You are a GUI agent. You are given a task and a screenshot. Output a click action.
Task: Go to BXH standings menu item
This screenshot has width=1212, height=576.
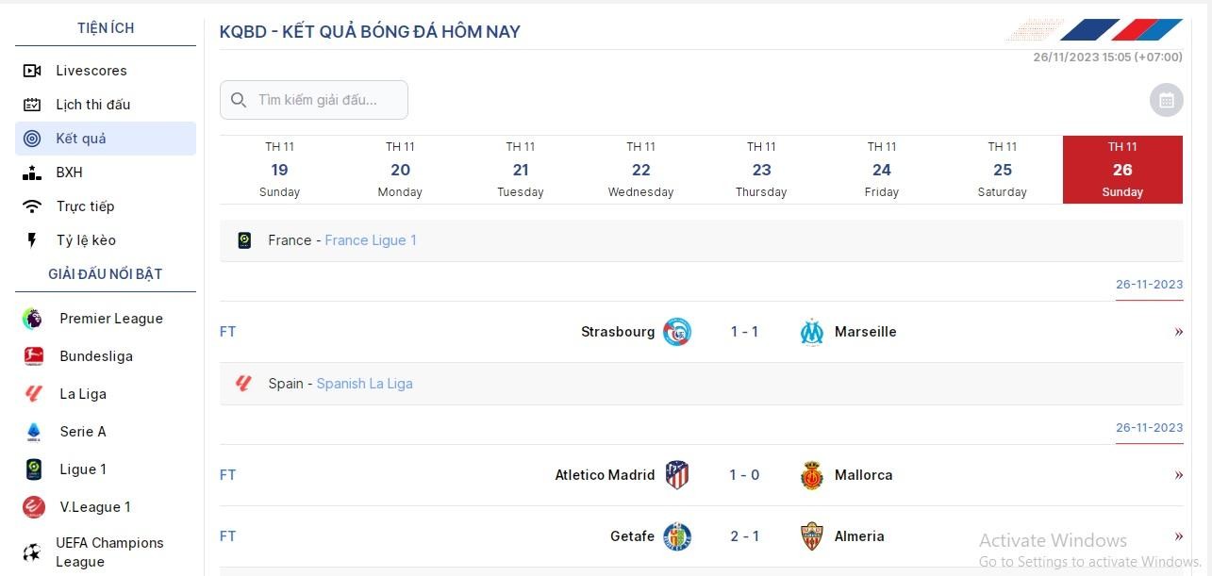click(x=69, y=173)
